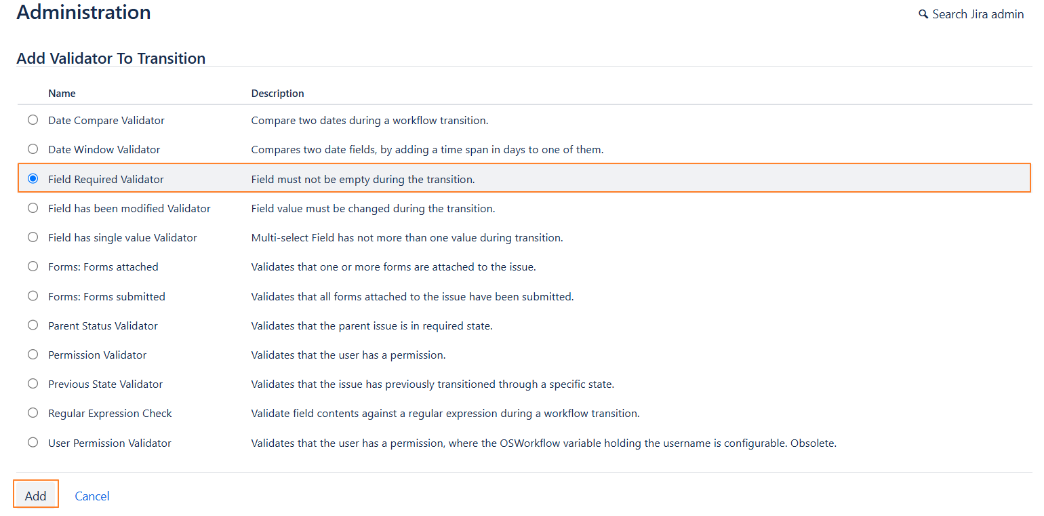Click the Forms: Forms submitted label
The width and height of the screenshot is (1044, 516).
coord(106,296)
